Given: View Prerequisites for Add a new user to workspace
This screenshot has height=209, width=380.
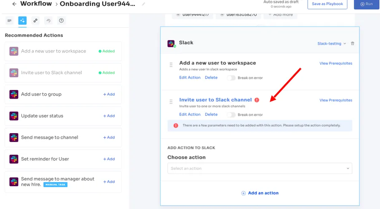Looking at the screenshot, I should pyautogui.click(x=336, y=63).
